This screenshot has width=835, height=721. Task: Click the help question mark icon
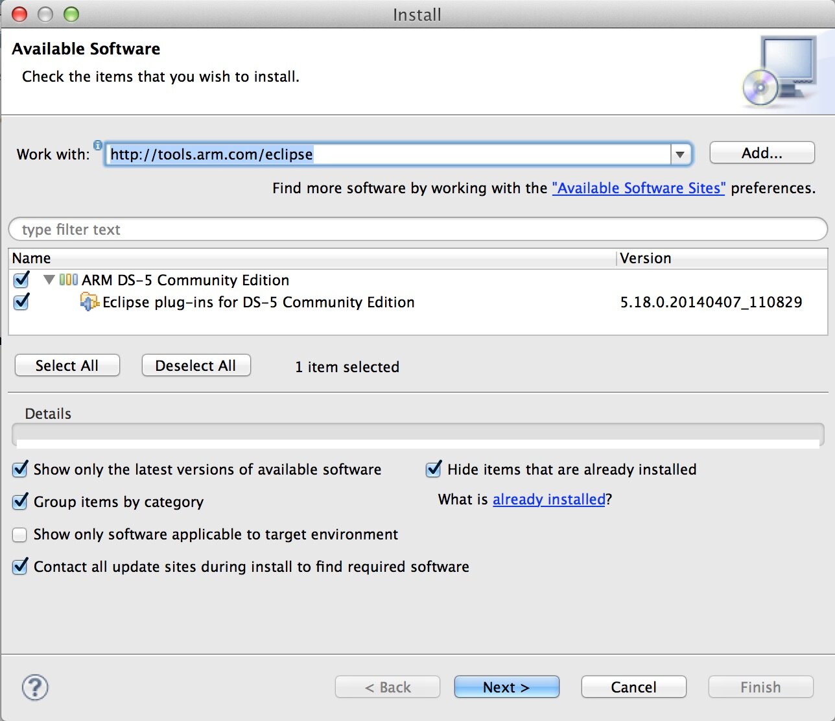point(35,687)
